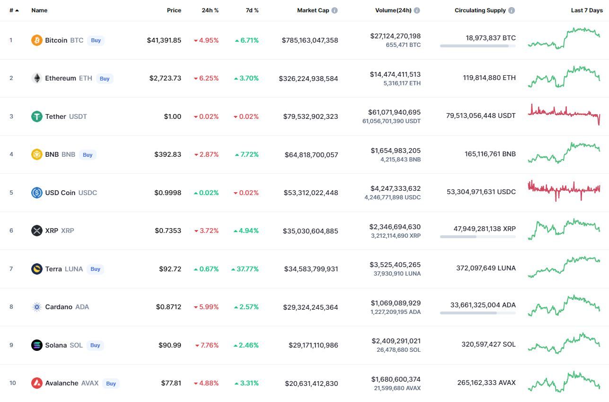The width and height of the screenshot is (609, 402).
Task: Click Buy button next to Terra
Action: [x=96, y=269]
